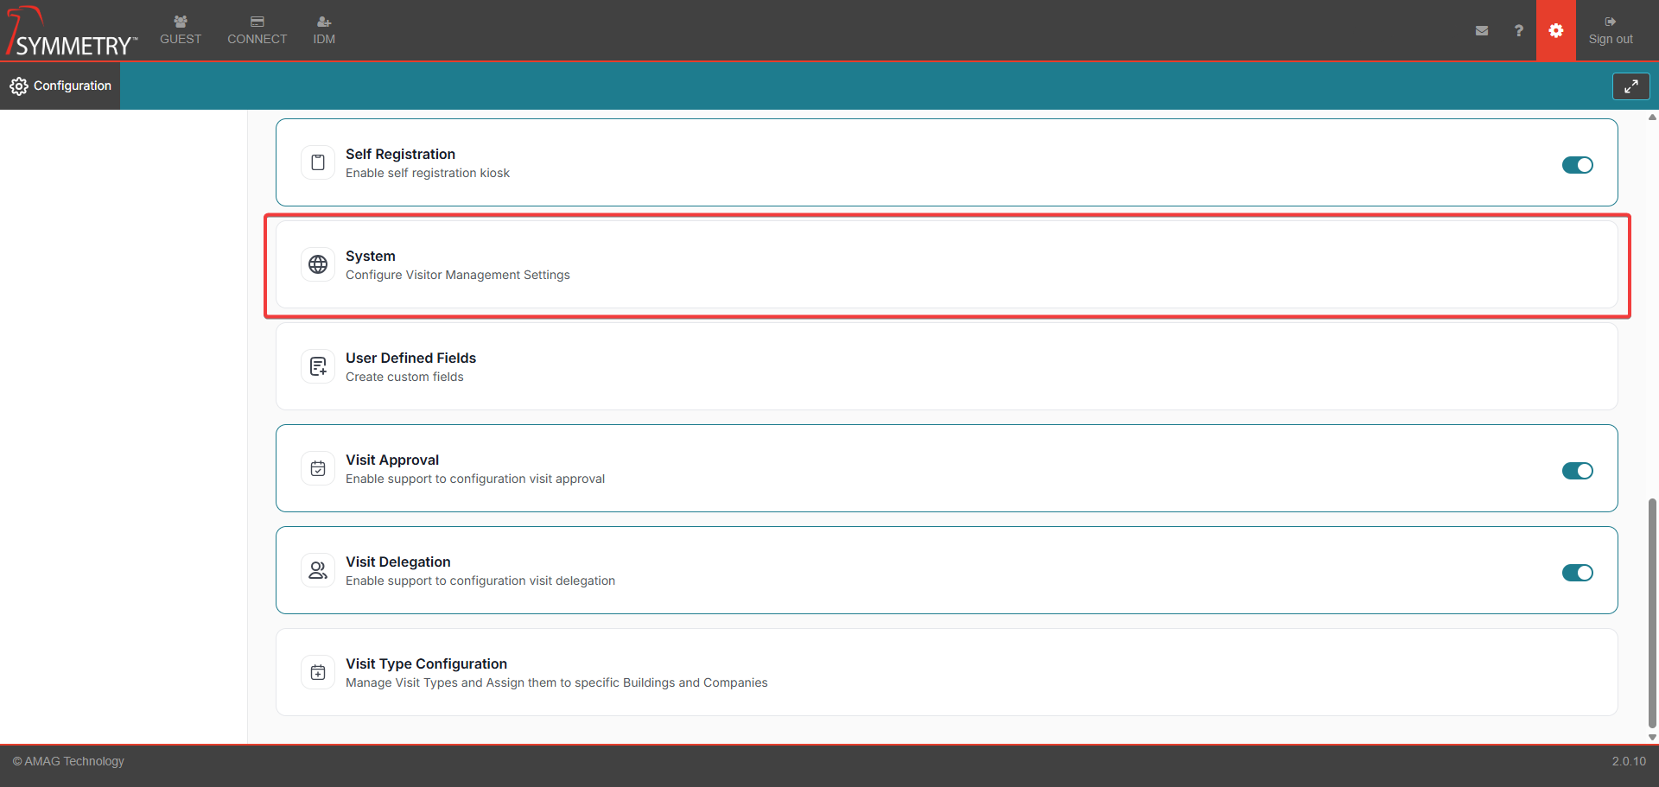This screenshot has height=787, width=1659.
Task: Toggle Visit Delegation off
Action: tap(1577, 573)
